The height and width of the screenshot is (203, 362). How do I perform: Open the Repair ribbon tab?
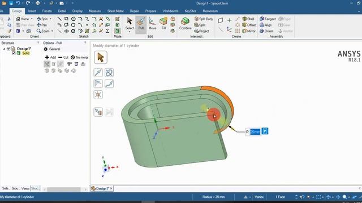[x=135, y=11]
